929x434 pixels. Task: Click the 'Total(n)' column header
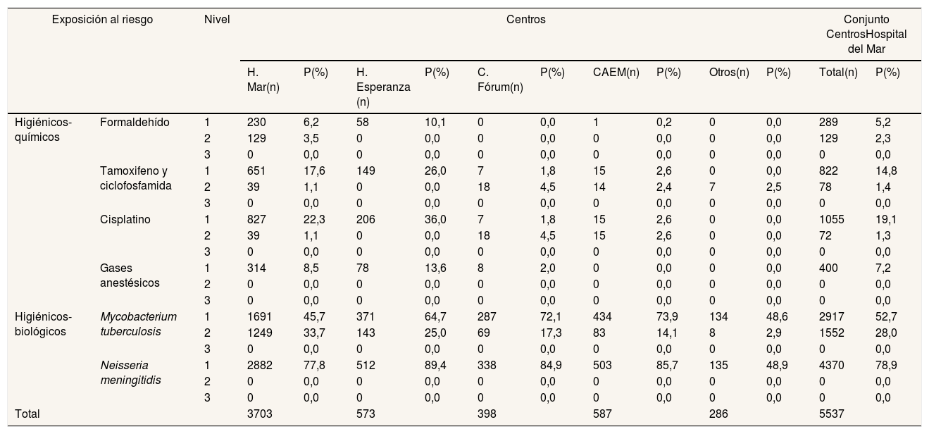pos(838,73)
